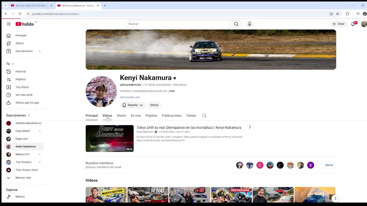Switch to LA CASA DE ALOFOKE browser tab
367x206 pixels.
(x=32, y=5)
